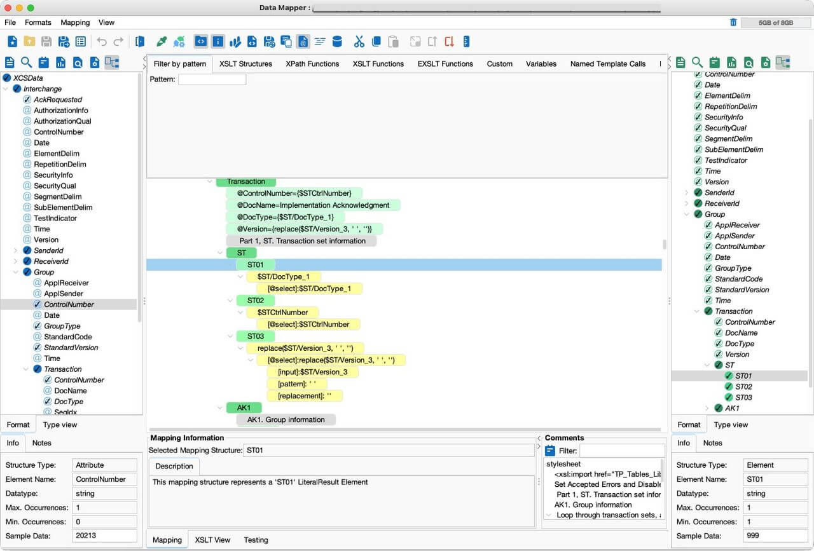The width and height of the screenshot is (814, 551).
Task: Expand the ReceiverId node in left tree
Action: coord(15,261)
